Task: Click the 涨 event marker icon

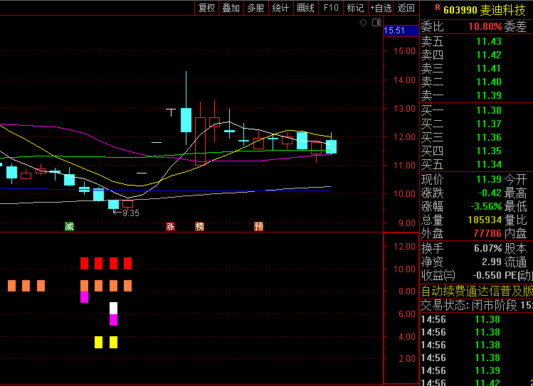Action: pos(170,227)
